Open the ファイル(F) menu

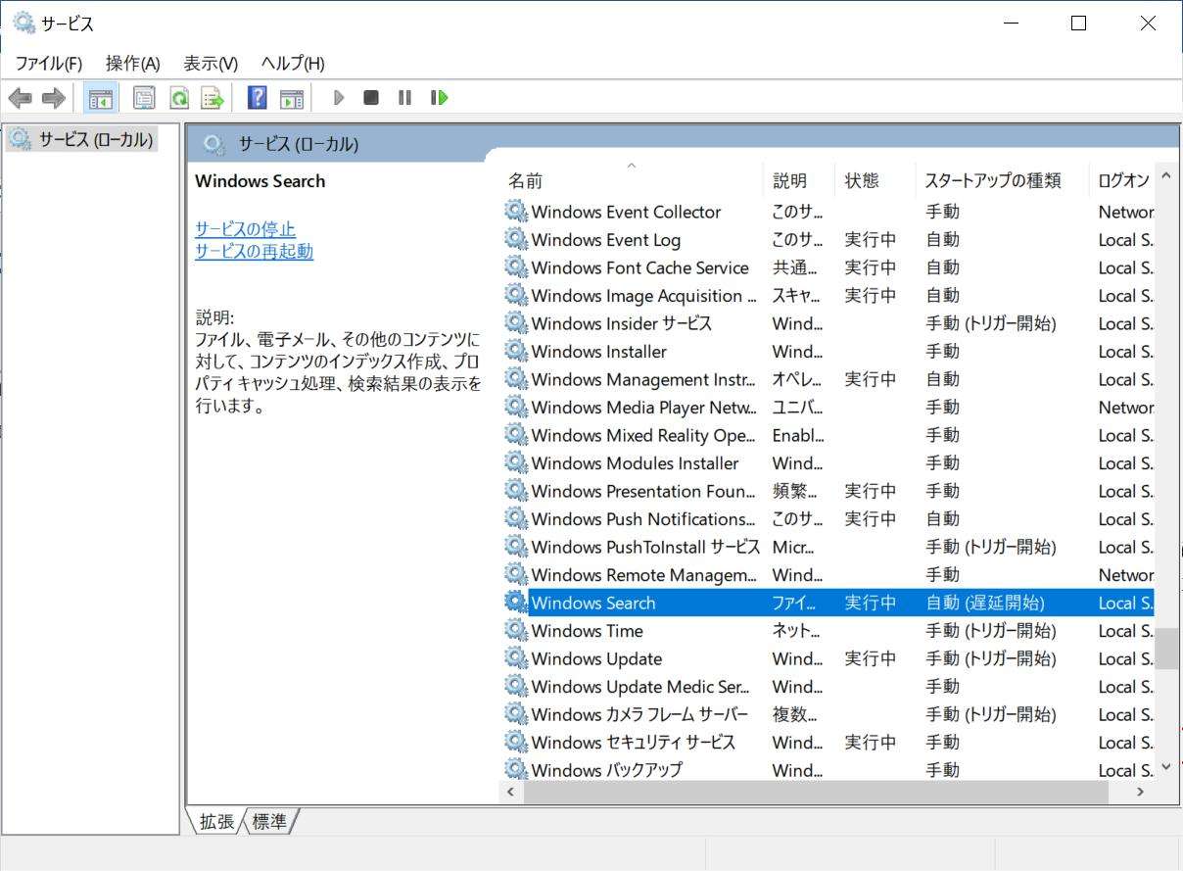[x=48, y=64]
